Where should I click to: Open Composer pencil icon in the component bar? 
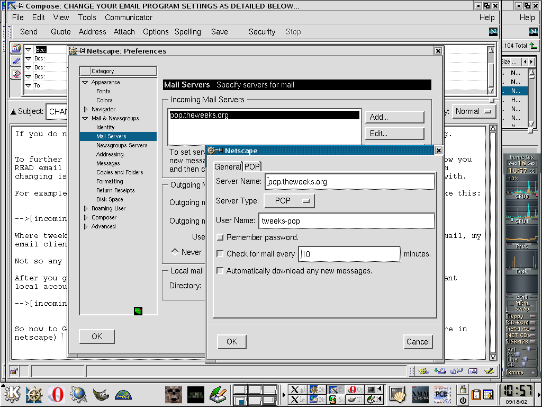[489, 371]
